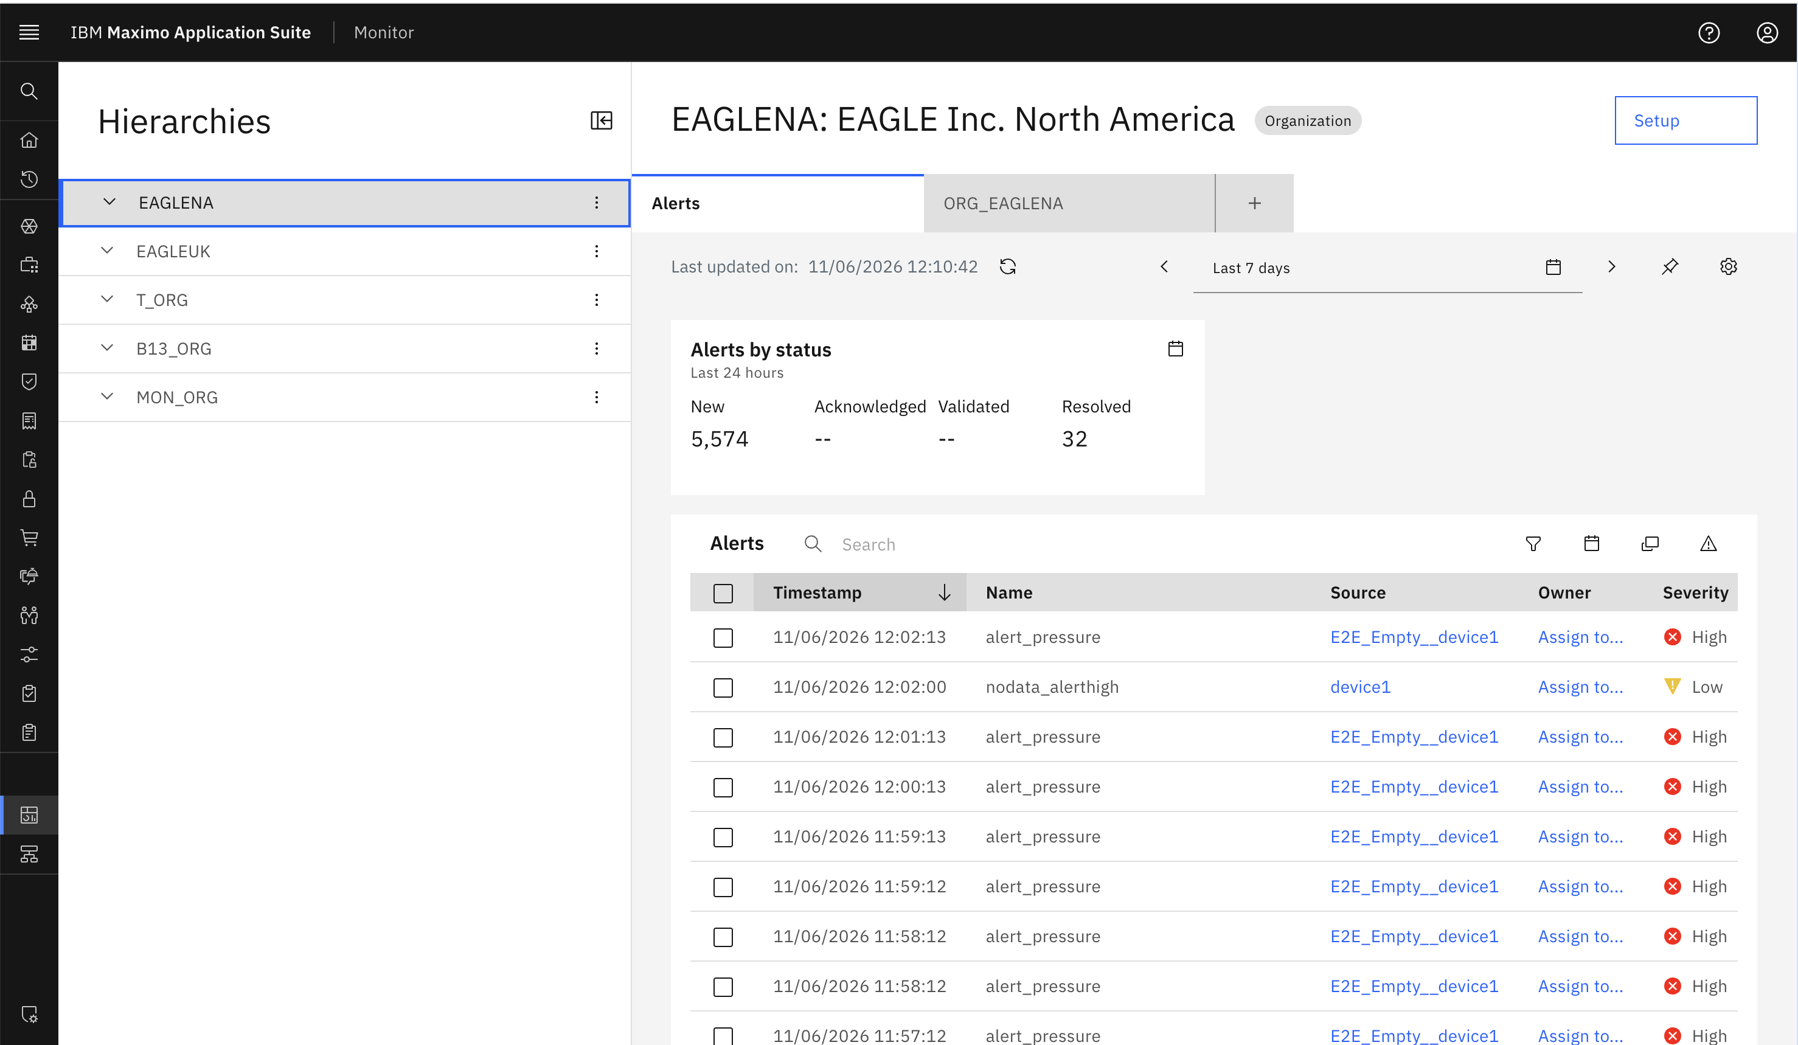Go to Home in sidebar
Viewport: 1798px width, 1045px height.
click(x=29, y=140)
